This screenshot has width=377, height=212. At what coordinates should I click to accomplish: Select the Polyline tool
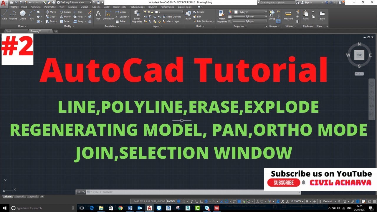(13, 15)
